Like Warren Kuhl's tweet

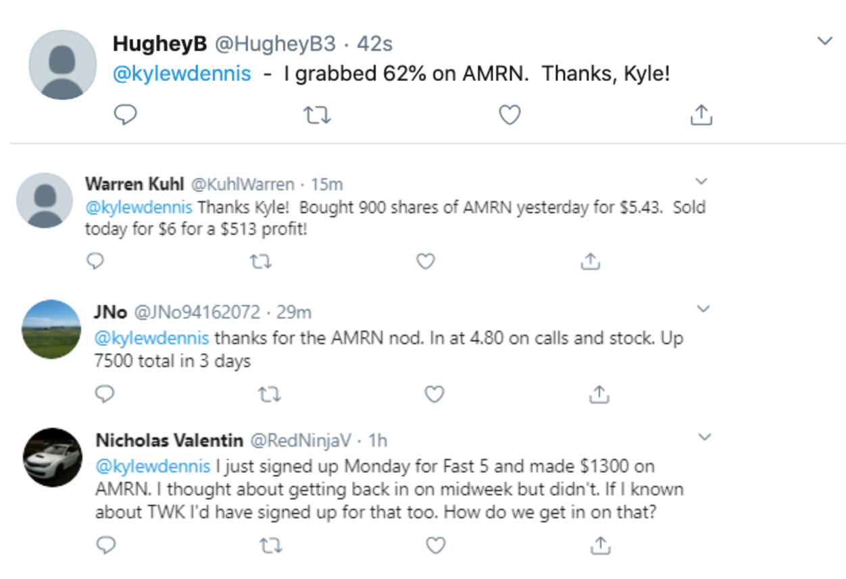[x=425, y=261]
